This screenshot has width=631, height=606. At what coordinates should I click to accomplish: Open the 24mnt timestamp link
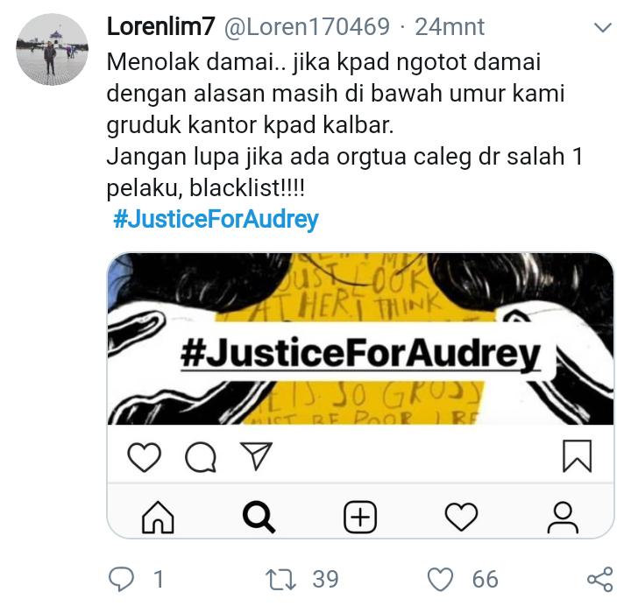click(450, 27)
